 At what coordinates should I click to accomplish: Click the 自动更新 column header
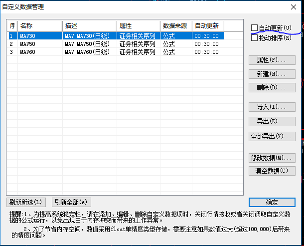[x=208, y=26]
